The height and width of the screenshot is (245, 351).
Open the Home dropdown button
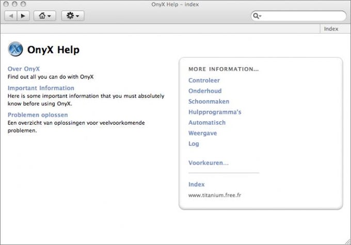[45, 16]
